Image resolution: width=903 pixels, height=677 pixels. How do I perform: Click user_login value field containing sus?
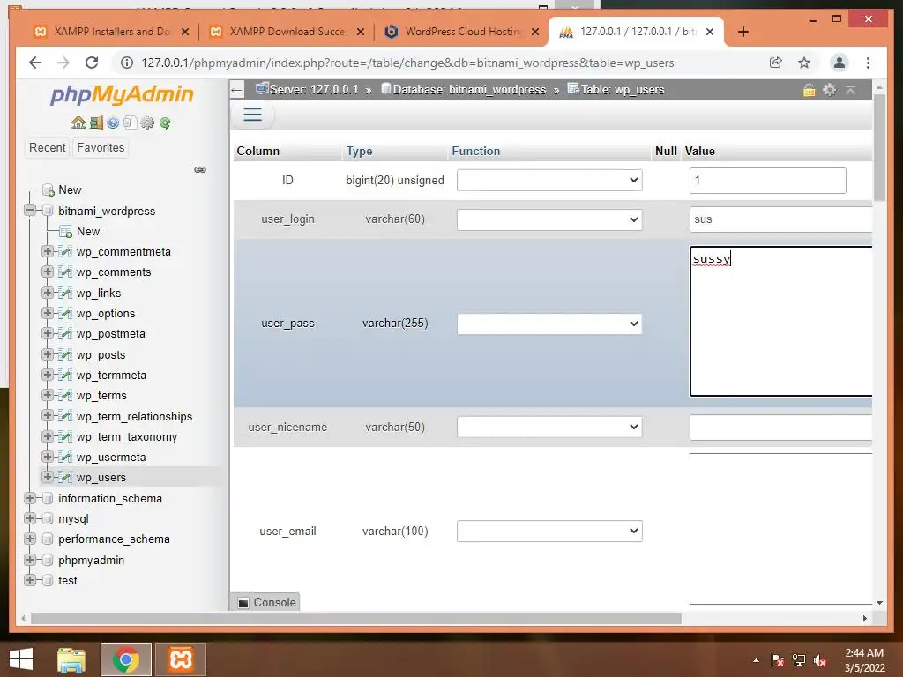[781, 219]
